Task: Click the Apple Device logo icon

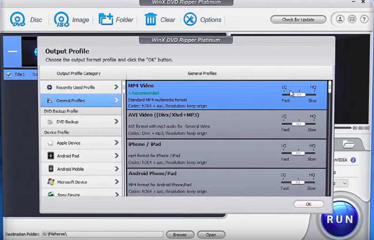Action: coord(50,143)
